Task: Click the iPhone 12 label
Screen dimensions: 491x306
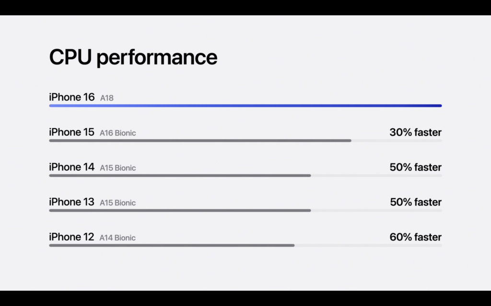Action: [x=72, y=237]
